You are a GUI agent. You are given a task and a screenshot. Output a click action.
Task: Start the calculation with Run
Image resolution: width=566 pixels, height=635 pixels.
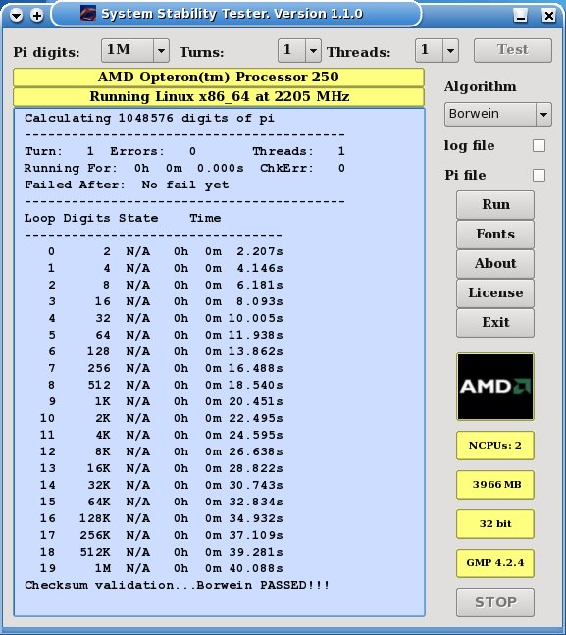pyautogui.click(x=495, y=205)
